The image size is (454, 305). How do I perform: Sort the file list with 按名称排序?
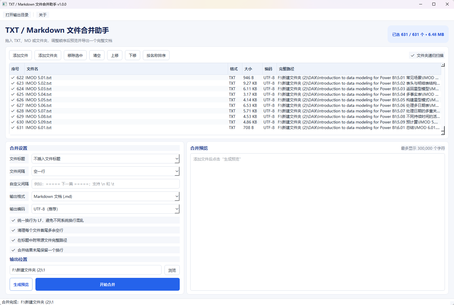(x=156, y=55)
